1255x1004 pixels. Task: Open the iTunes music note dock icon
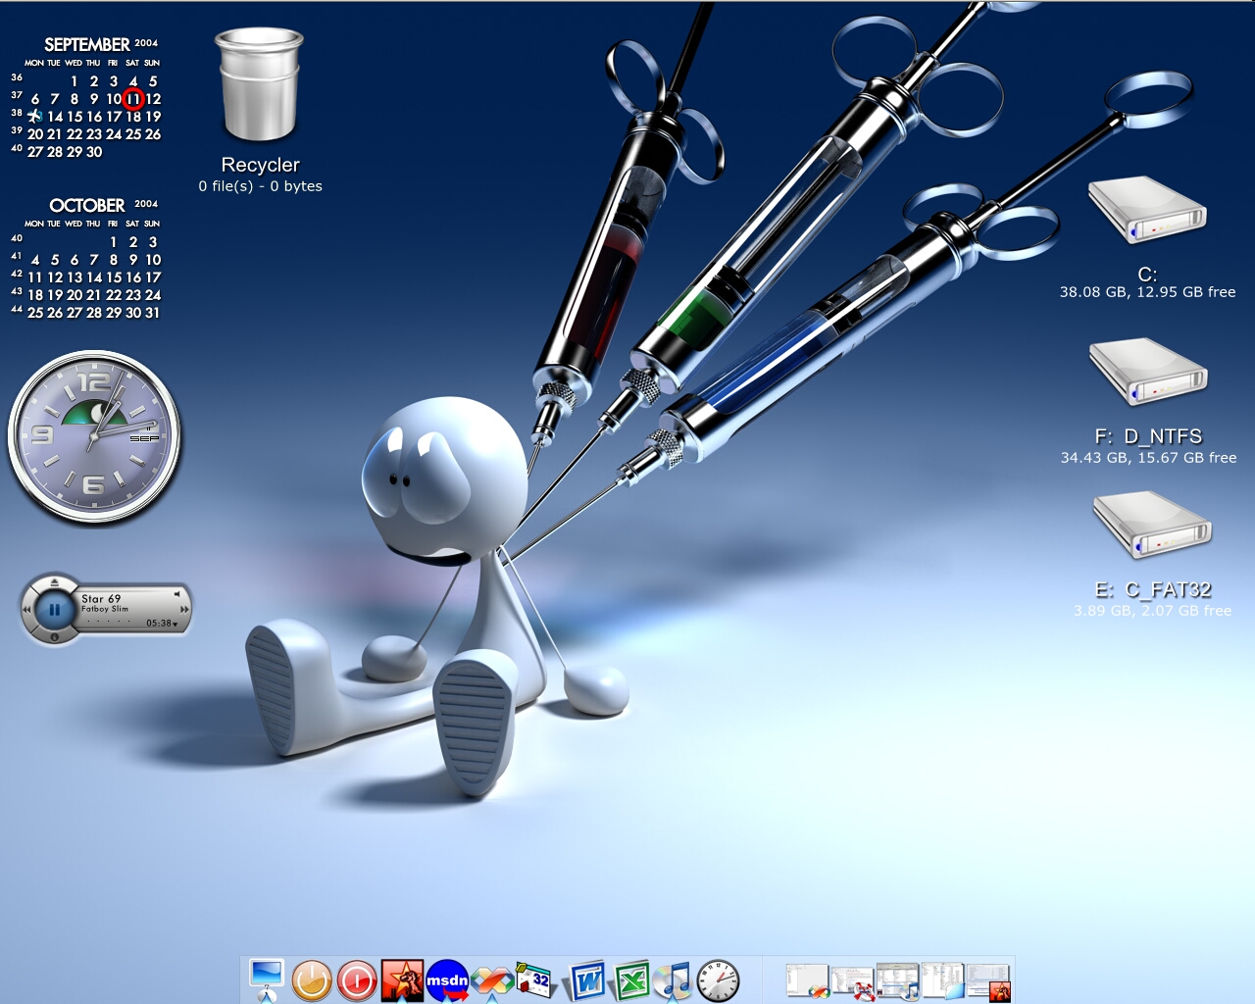coord(674,979)
